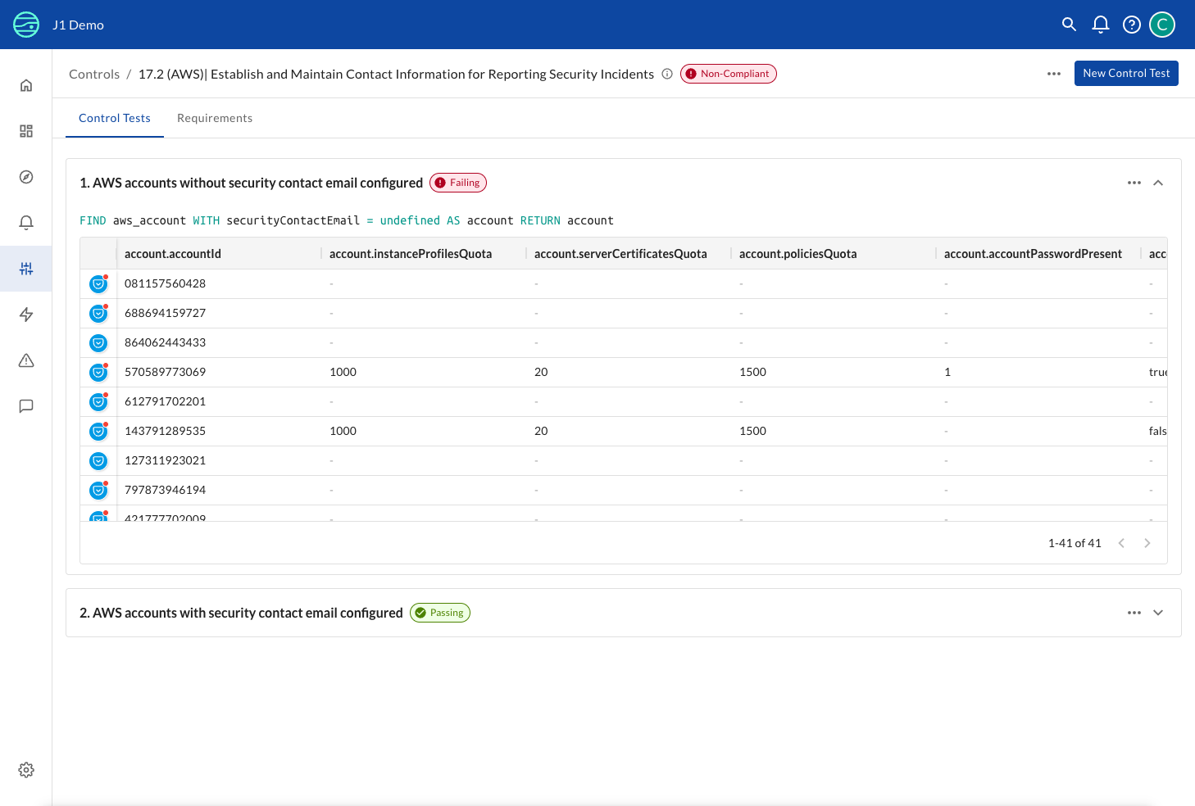Screen dimensions: 1195x806
Task: Open sidebar notifications bell icon
Action: click(26, 222)
